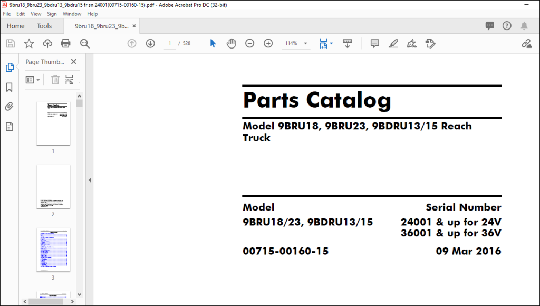Viewport: 540px width, 306px height.
Task: Click the '09 Mar 2016' date text
Action: tap(468, 251)
